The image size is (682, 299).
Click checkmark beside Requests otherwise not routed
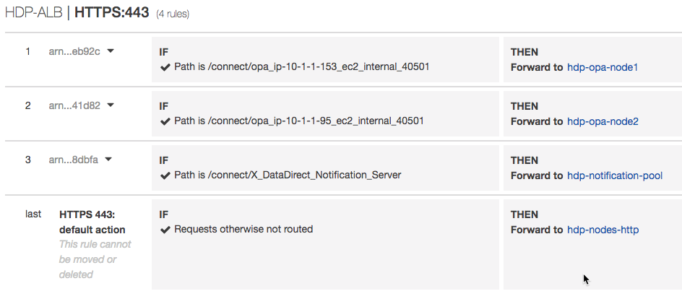click(165, 230)
